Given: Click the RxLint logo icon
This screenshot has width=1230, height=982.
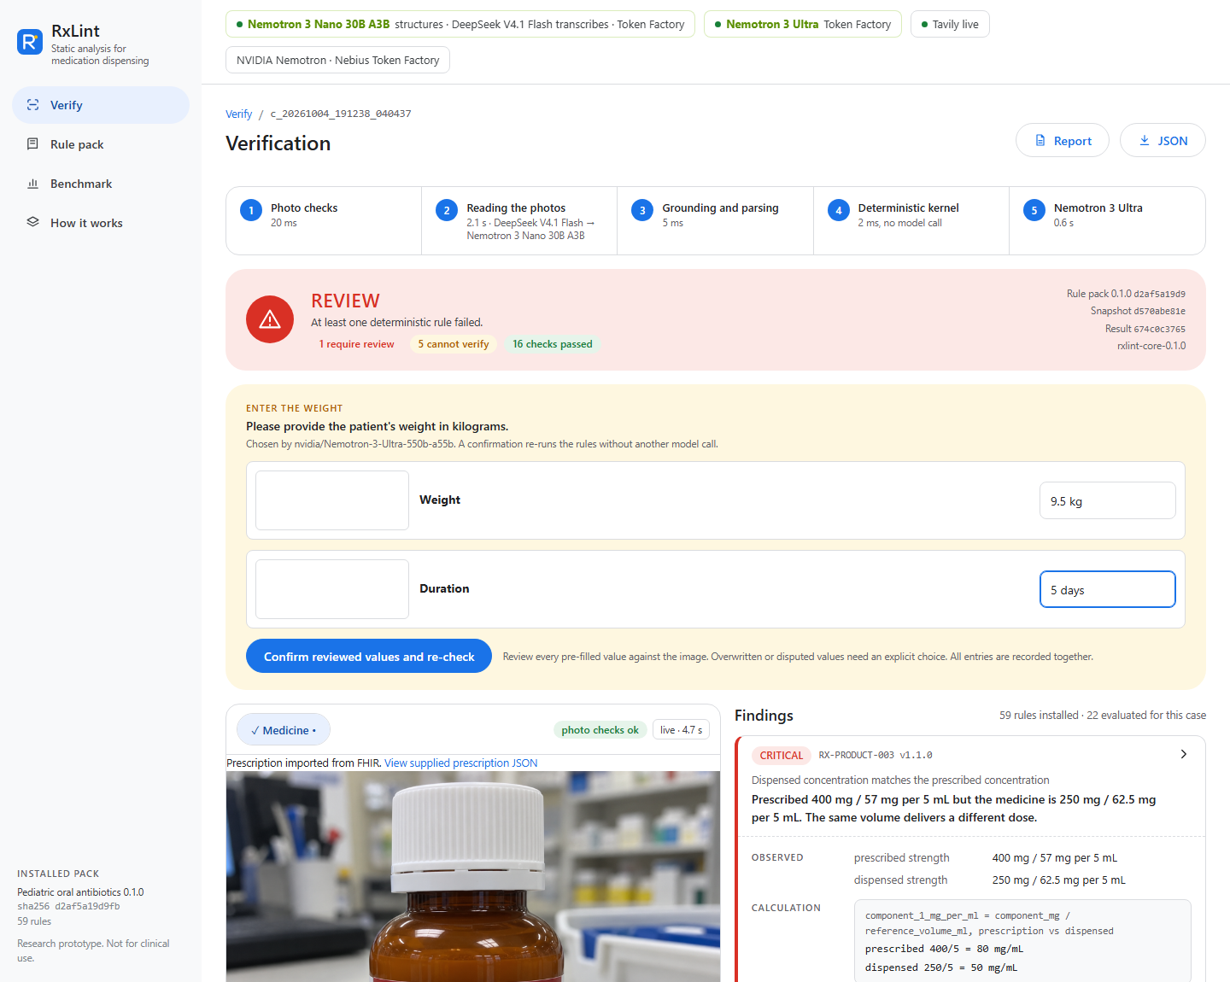Looking at the screenshot, I should (x=30, y=42).
